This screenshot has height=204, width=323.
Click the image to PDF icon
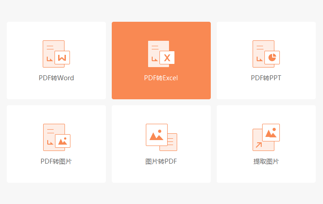161,137
